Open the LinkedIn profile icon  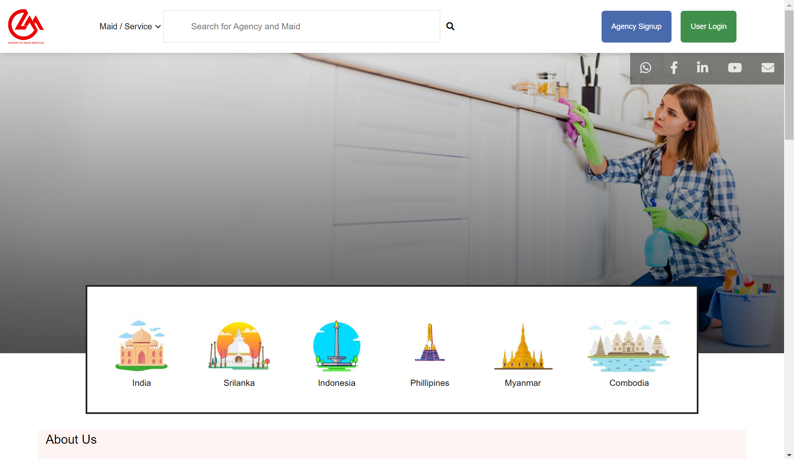click(703, 67)
